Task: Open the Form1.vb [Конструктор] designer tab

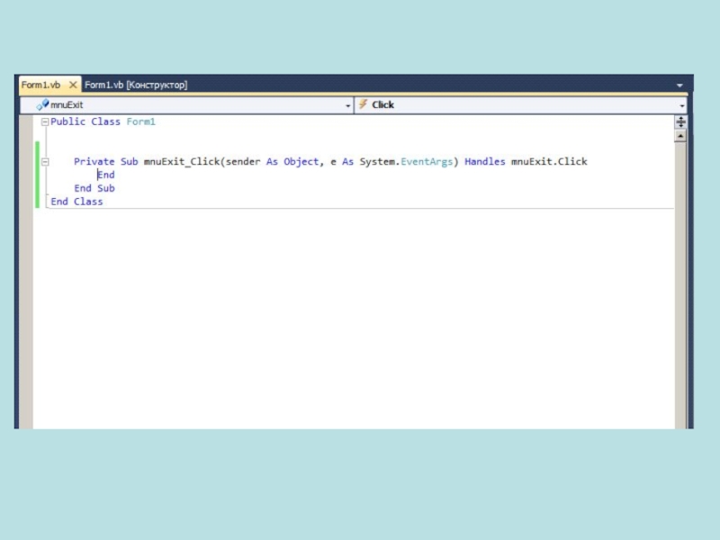Action: coord(136,85)
